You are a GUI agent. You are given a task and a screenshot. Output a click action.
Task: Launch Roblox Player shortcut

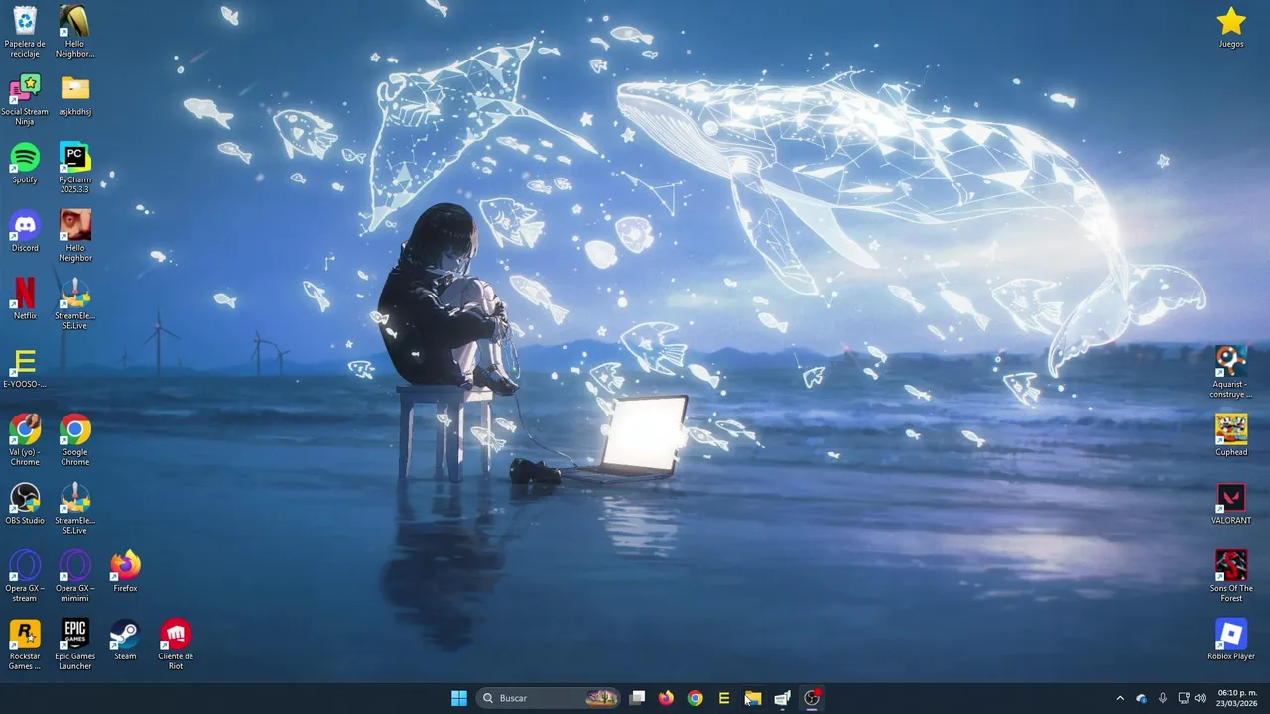pos(1231,640)
